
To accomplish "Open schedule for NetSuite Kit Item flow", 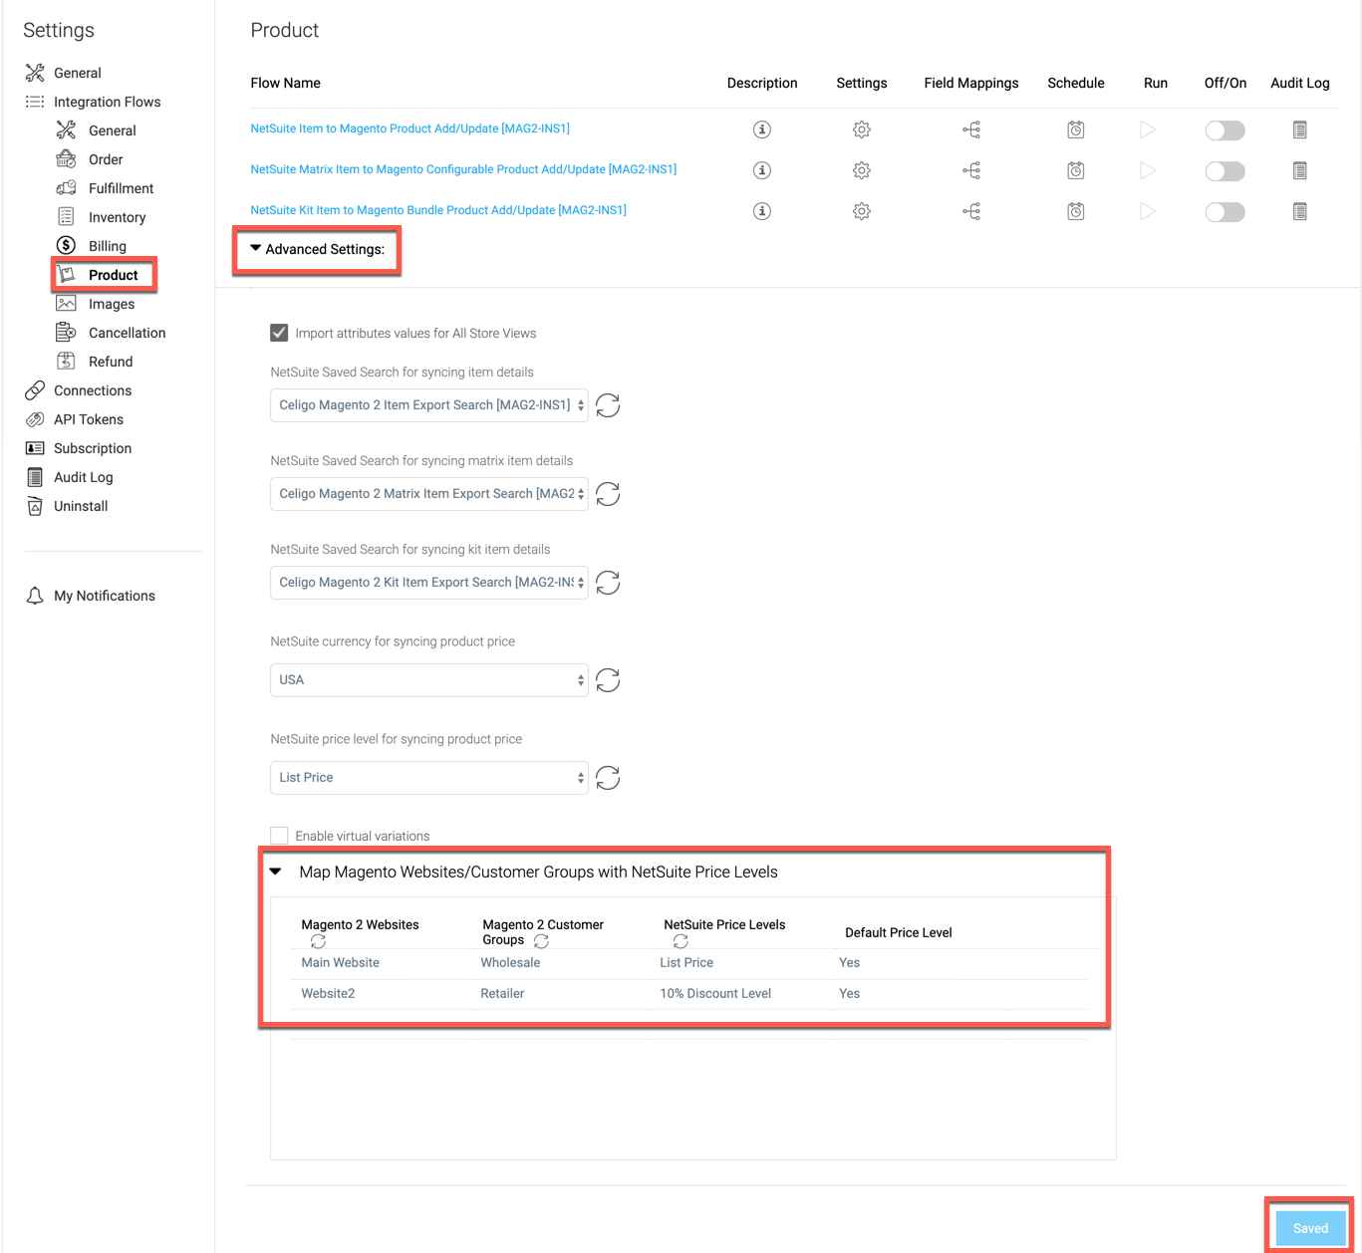I will click(1076, 211).
